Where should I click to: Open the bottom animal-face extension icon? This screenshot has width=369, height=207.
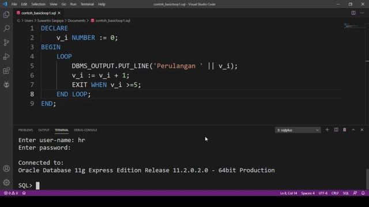[x=6, y=85]
